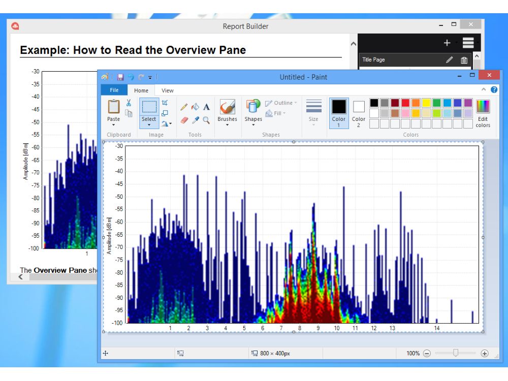Open Customize Quick Access Toolbar dropdown

pyautogui.click(x=150, y=77)
